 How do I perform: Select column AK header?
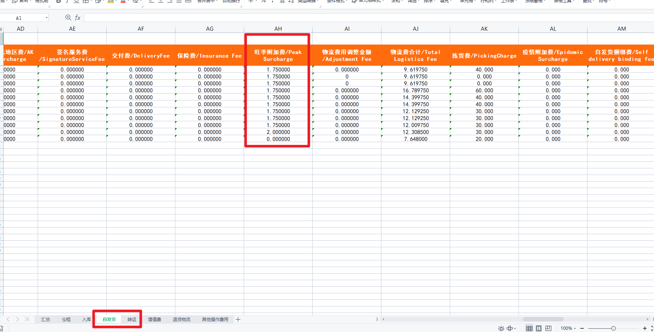coord(484,29)
